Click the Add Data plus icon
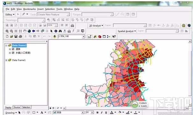 [55, 36]
